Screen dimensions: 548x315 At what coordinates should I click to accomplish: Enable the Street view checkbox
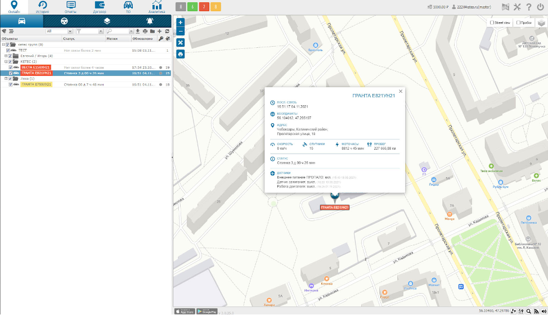[x=492, y=22]
